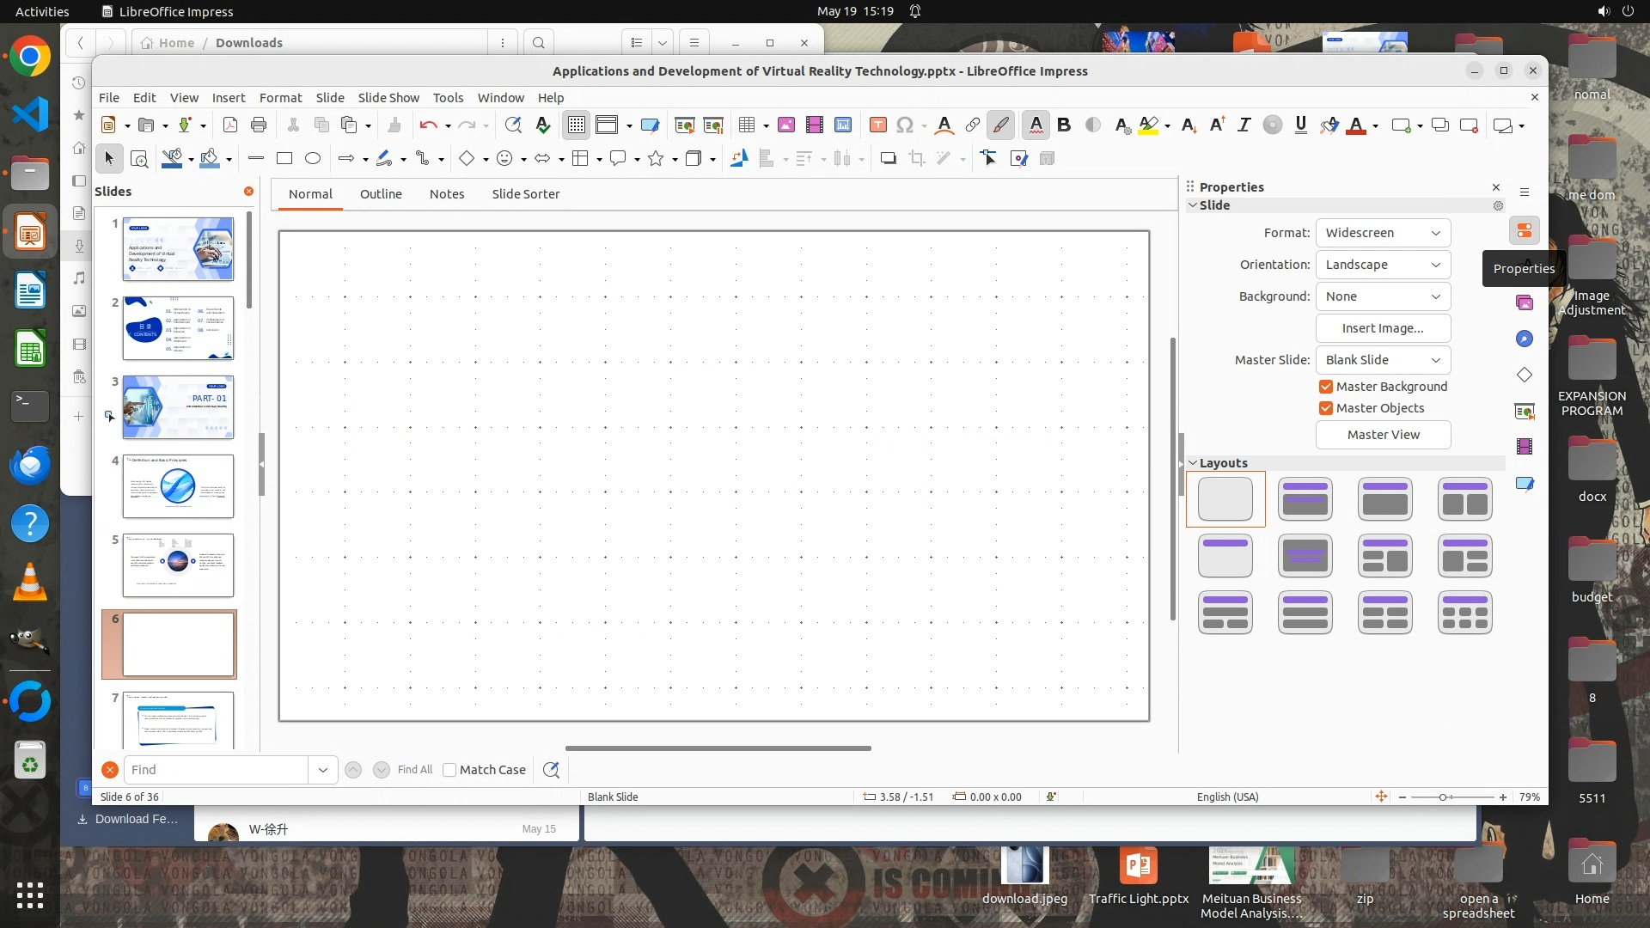Open the Slide Show menu
Screen dimensions: 1650x928
(388, 98)
